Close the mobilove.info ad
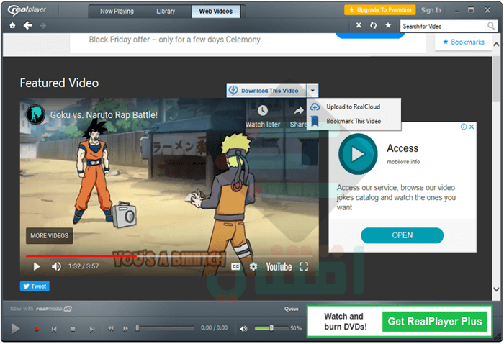Viewport: 504px width, 344px height. coord(472,127)
